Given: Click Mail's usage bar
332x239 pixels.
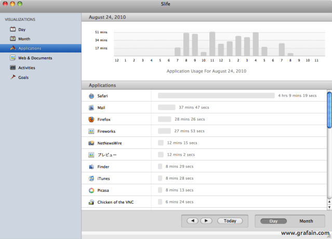Looking at the screenshot, I should (x=167, y=107).
